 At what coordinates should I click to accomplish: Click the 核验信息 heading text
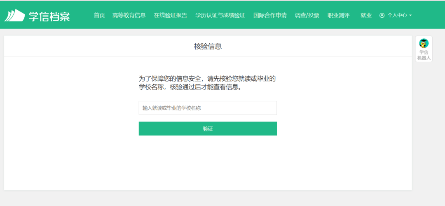(208, 46)
